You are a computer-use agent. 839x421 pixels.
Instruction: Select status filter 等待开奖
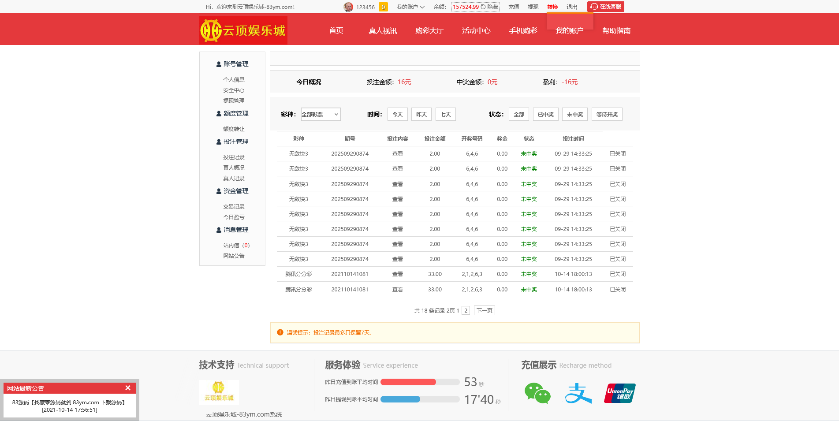click(607, 114)
